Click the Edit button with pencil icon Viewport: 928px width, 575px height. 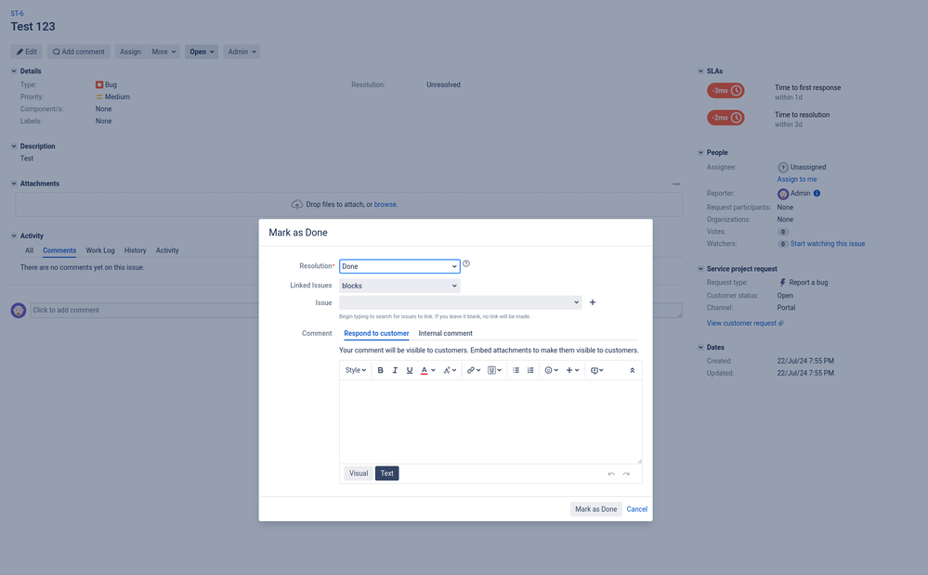click(27, 52)
